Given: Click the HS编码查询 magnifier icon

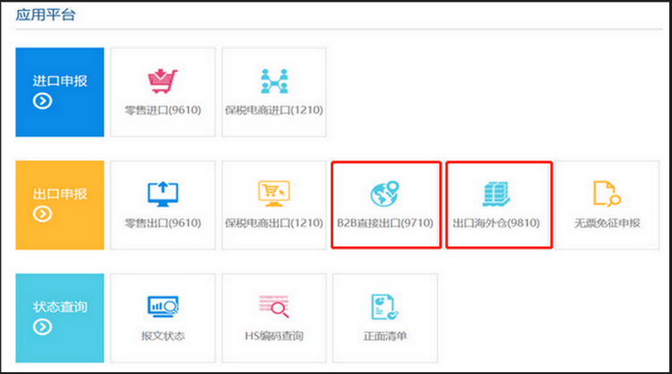Looking at the screenshot, I should tap(273, 308).
